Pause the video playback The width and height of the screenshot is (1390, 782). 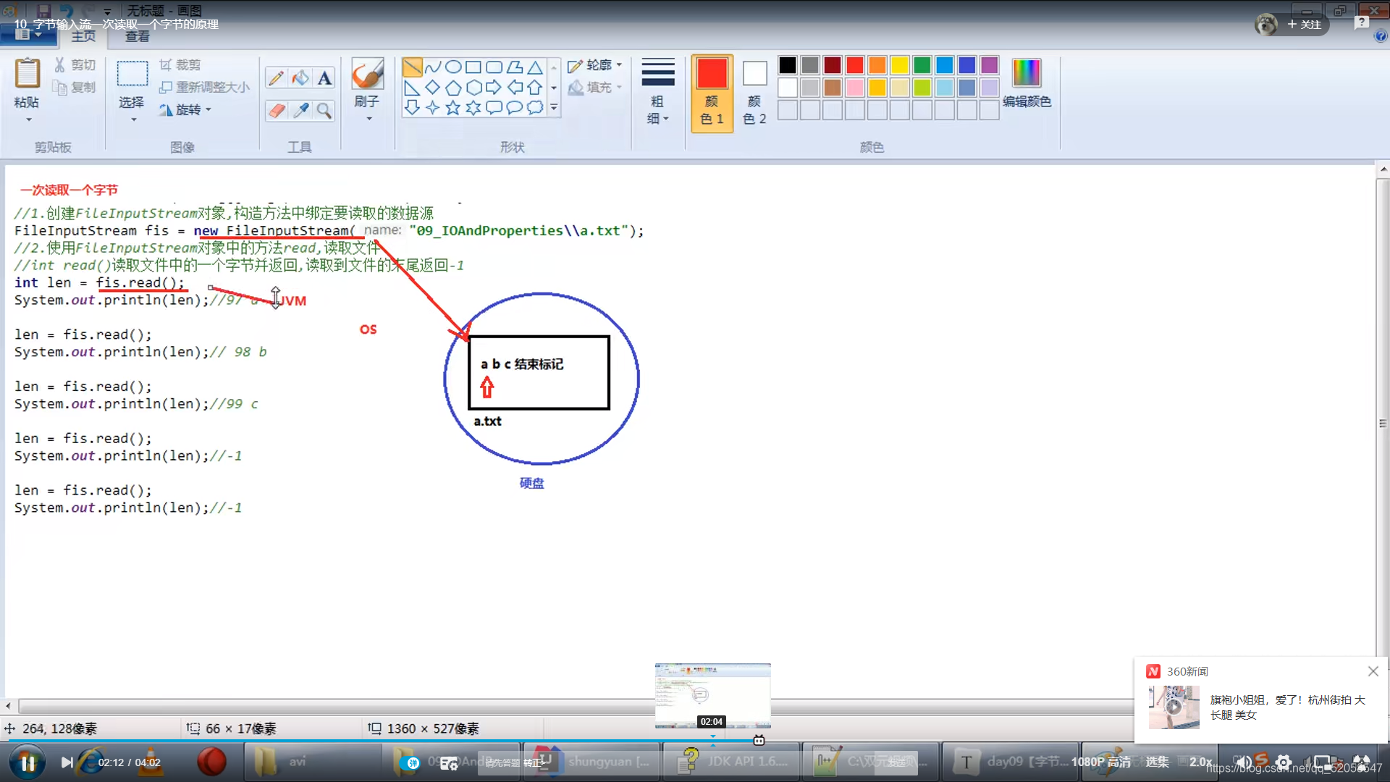[x=28, y=762]
